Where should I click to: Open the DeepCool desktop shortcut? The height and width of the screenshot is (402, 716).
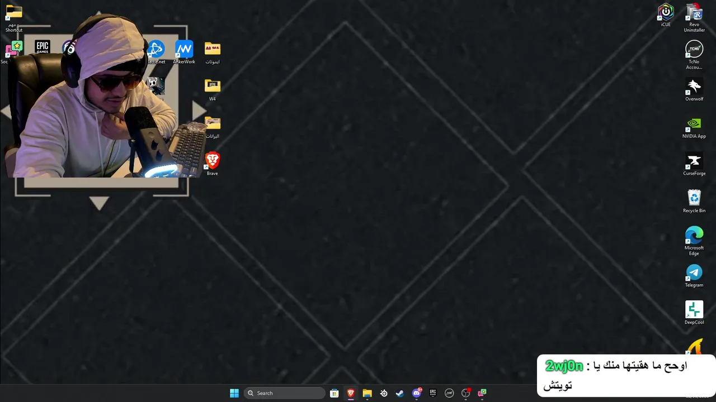point(694,313)
